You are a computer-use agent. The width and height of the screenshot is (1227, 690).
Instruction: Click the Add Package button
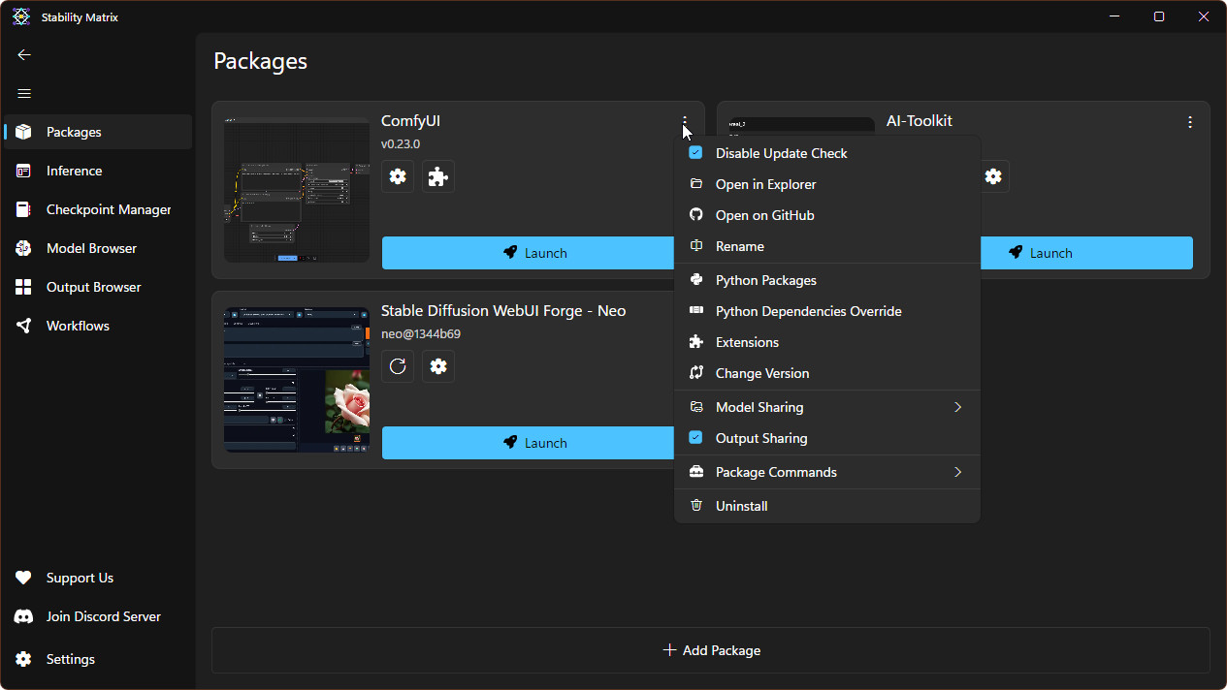click(x=711, y=650)
